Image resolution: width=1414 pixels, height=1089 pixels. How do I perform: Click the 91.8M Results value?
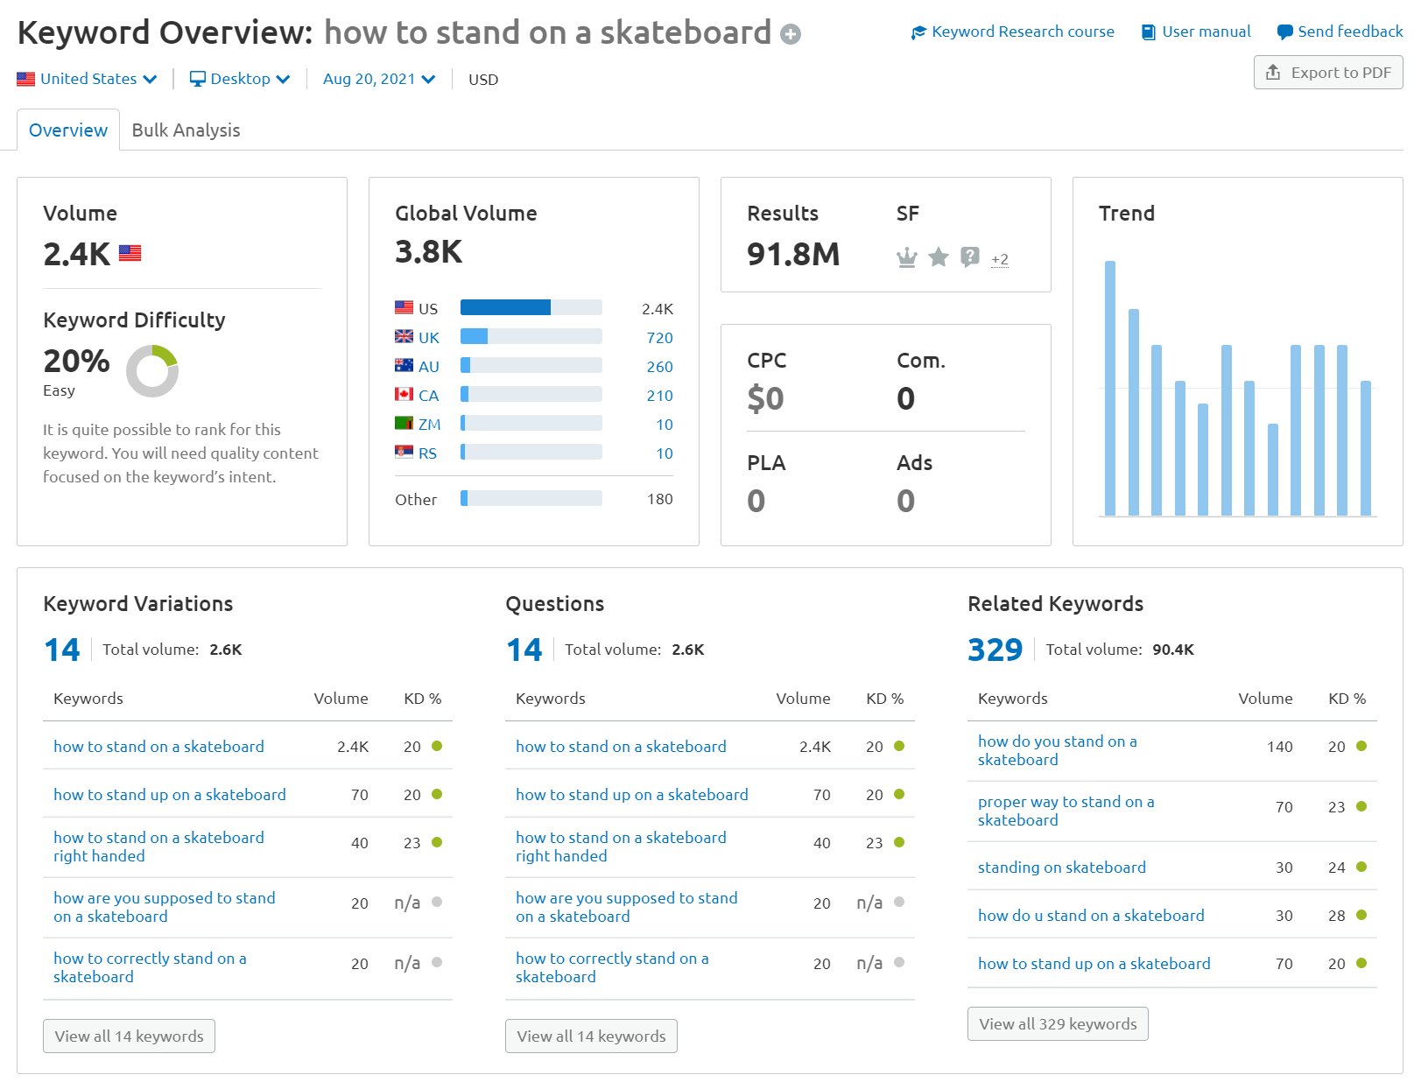tap(793, 255)
